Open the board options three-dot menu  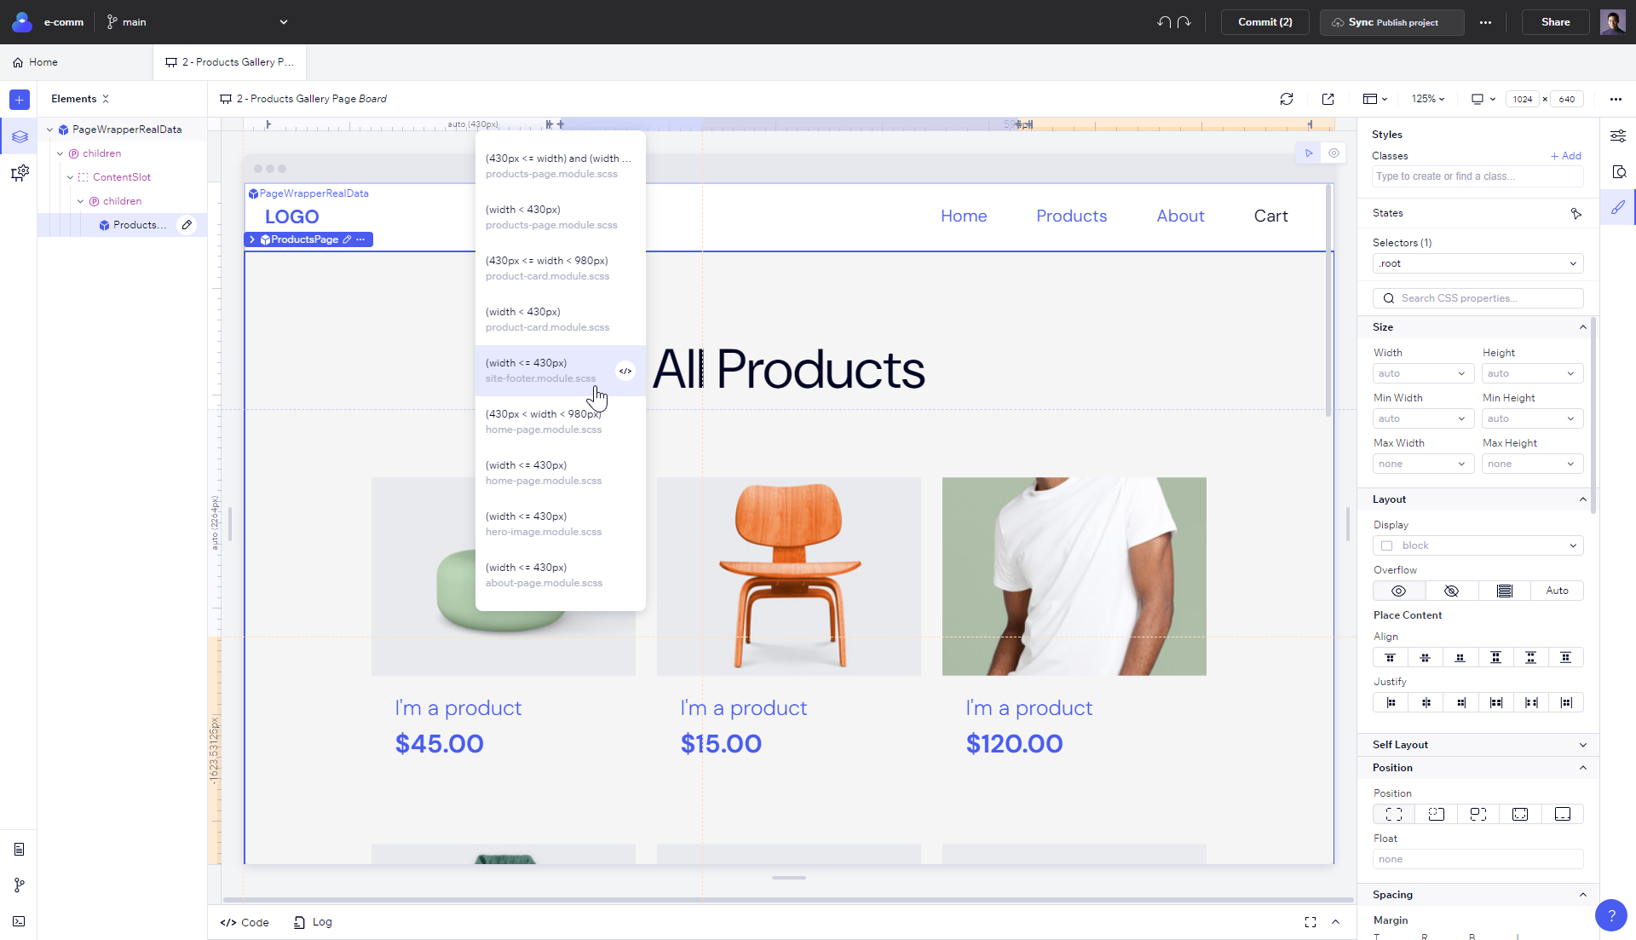(x=1616, y=99)
